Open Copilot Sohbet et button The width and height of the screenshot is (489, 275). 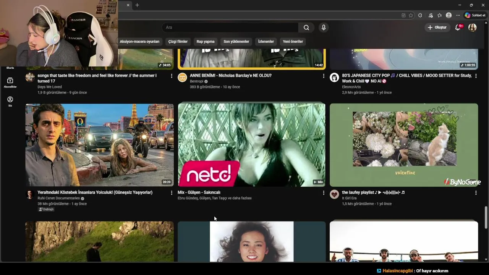(x=475, y=15)
